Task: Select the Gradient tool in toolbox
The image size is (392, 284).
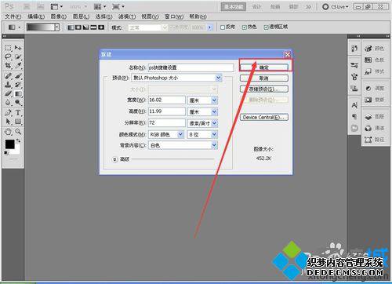Action: 18,93
